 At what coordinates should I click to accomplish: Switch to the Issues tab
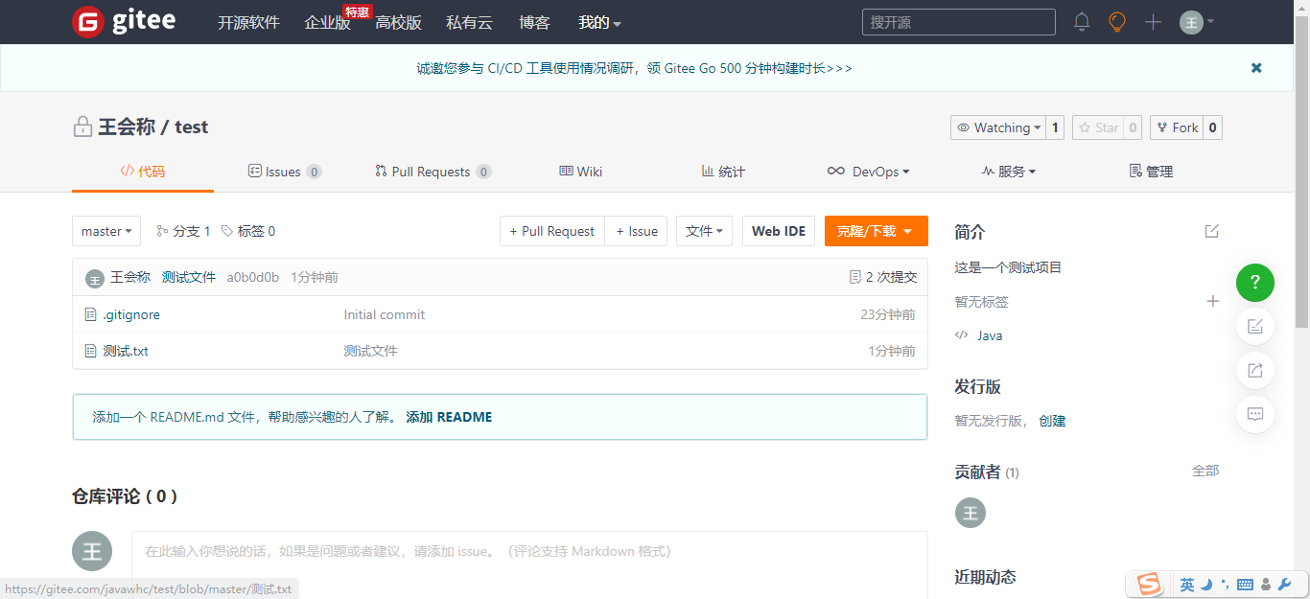285,172
